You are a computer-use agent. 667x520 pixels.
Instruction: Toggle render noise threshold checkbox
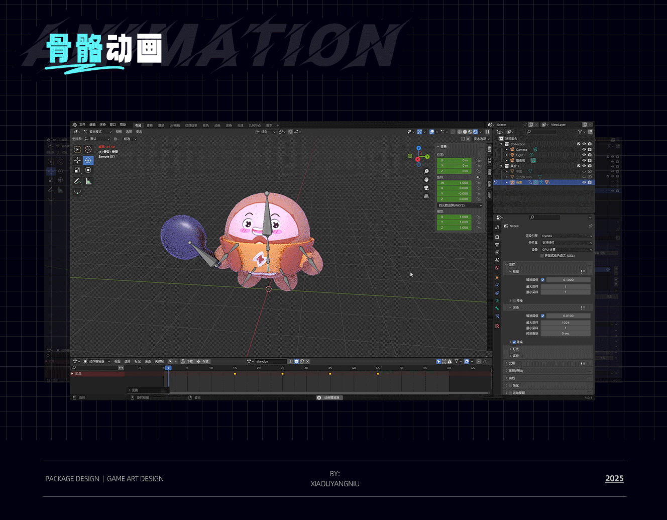click(x=542, y=316)
